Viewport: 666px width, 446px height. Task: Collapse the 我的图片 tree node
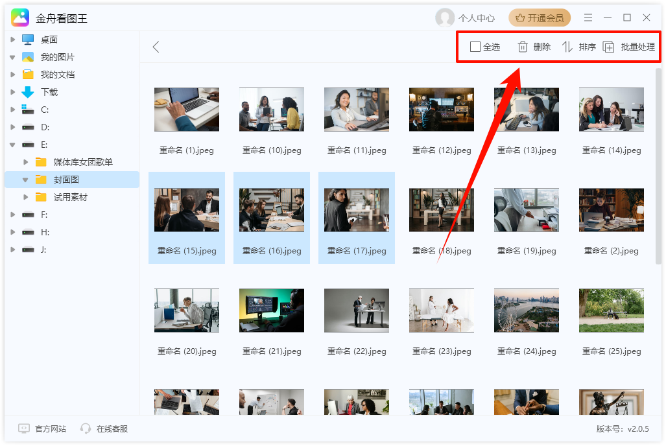tap(13, 57)
